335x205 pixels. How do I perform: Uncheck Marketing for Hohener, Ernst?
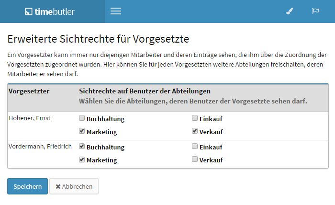(x=82, y=131)
